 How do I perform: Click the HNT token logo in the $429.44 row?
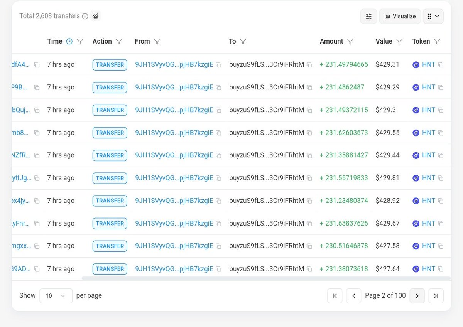pyautogui.click(x=416, y=155)
